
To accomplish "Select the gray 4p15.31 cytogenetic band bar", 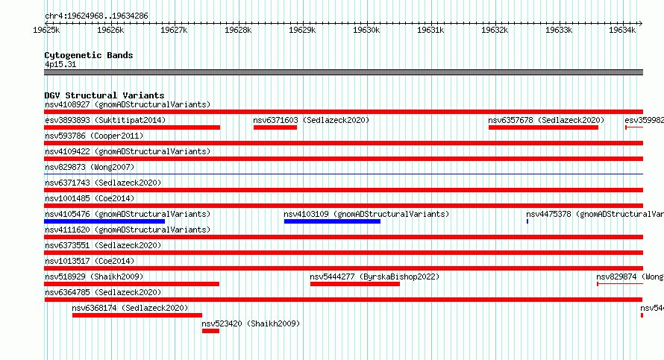I will (x=343, y=72).
